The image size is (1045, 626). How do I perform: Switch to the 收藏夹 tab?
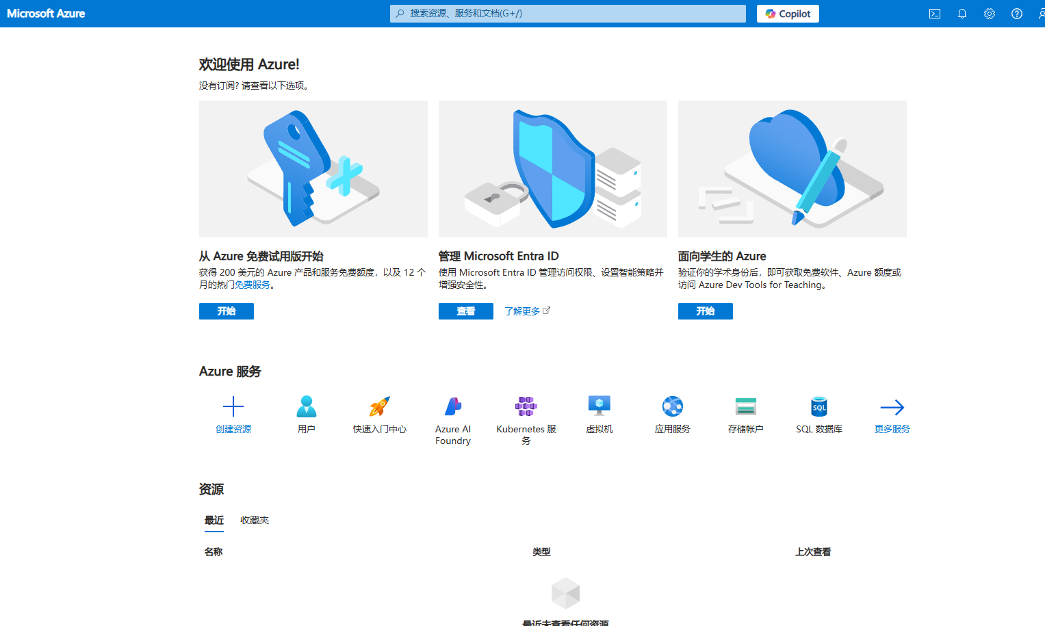(x=254, y=520)
